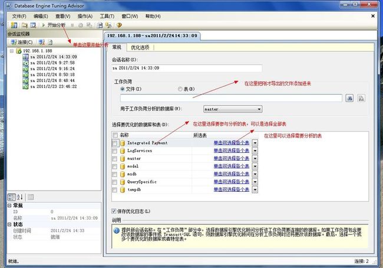Open the workload analysis database dropdown showing master
This screenshot has width=383, height=268.
[x=233, y=109]
